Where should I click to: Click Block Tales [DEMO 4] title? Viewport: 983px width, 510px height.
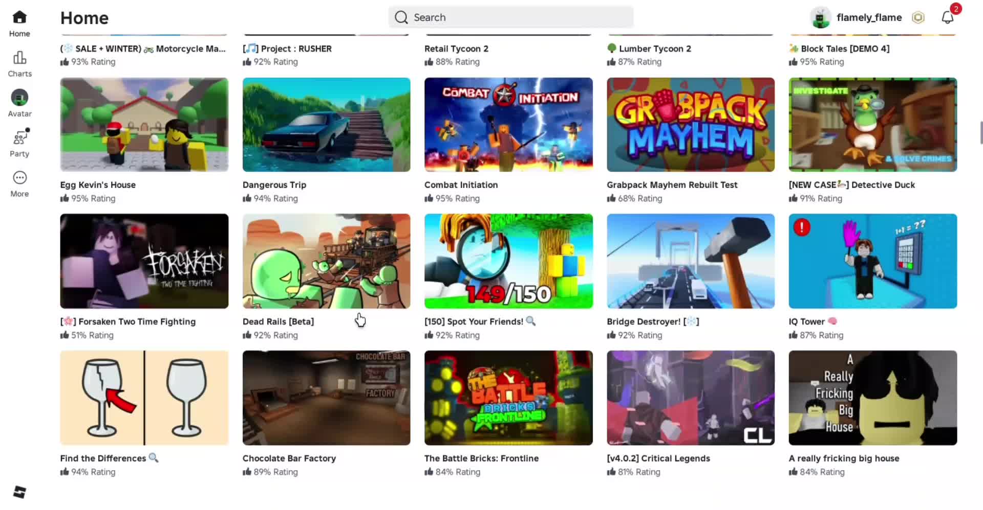pos(839,49)
